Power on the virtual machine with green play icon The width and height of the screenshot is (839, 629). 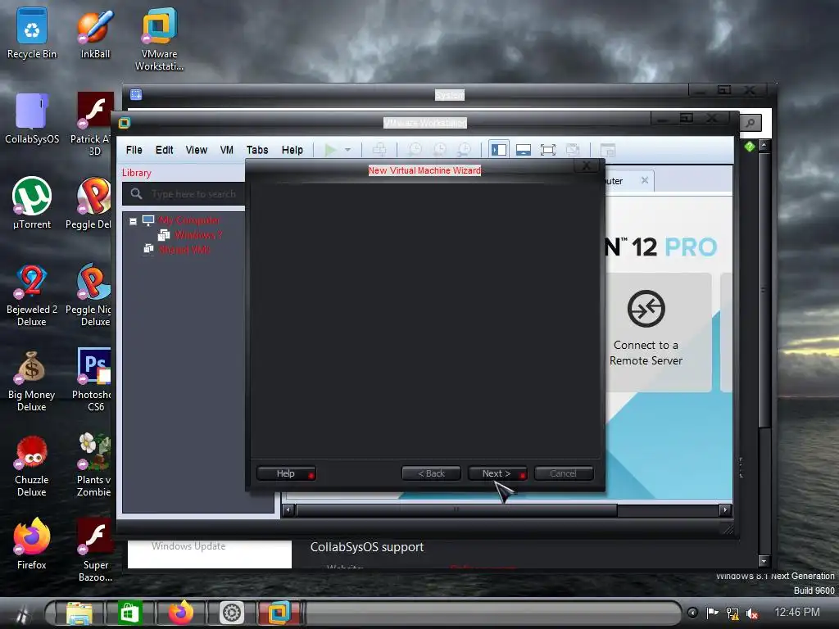330,151
